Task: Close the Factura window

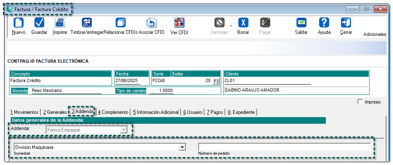Action: pos(381,9)
